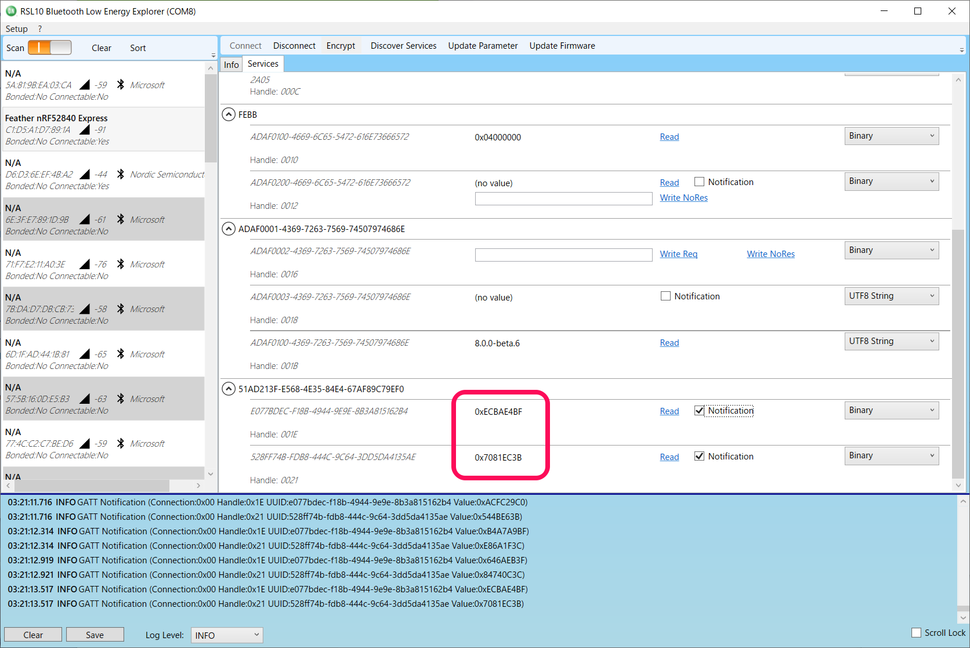970x648 pixels.
Task: Click Encrypt in the toolbar
Action: click(341, 46)
